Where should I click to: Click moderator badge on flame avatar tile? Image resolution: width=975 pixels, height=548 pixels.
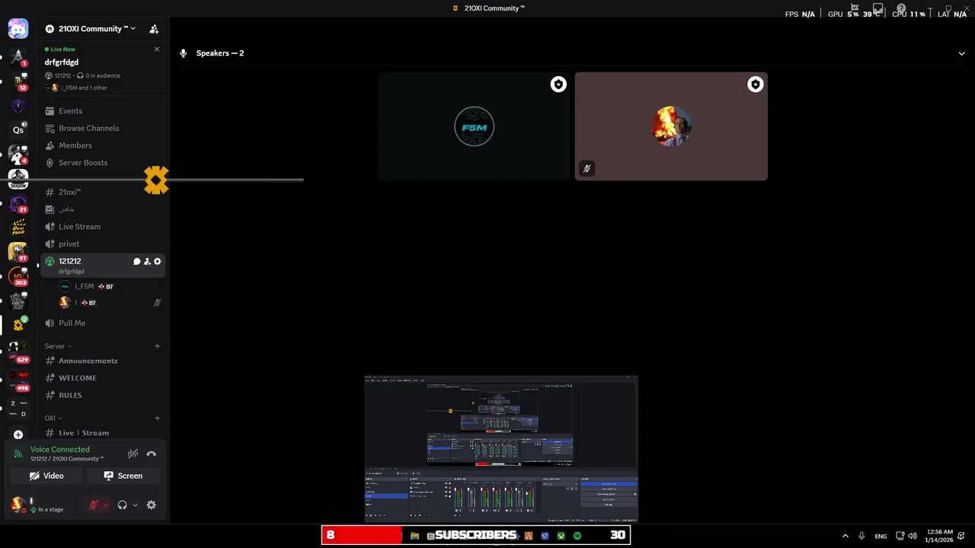(x=755, y=84)
